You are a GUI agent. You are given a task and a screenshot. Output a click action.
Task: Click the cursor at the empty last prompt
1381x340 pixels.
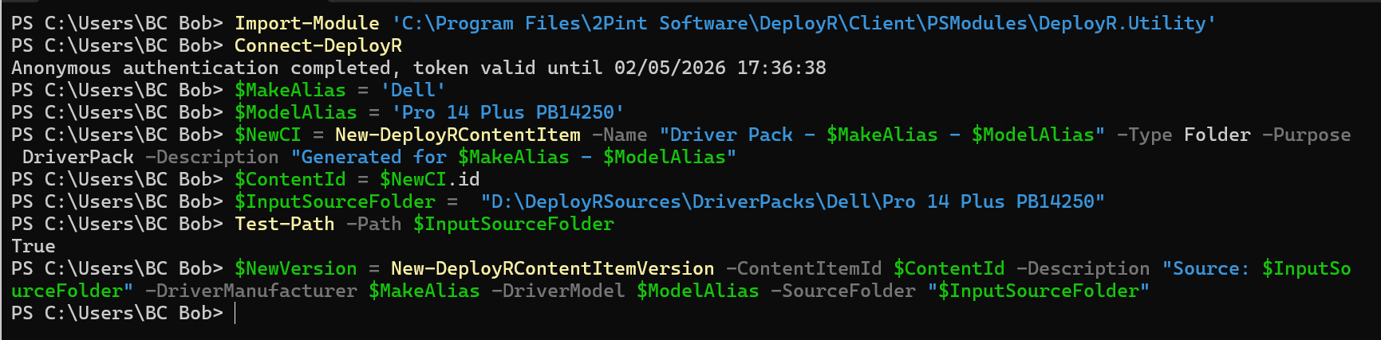coord(236,313)
